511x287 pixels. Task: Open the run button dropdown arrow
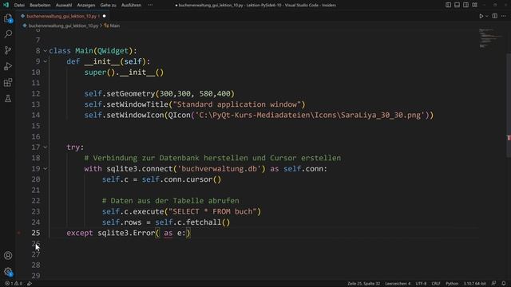click(487, 16)
